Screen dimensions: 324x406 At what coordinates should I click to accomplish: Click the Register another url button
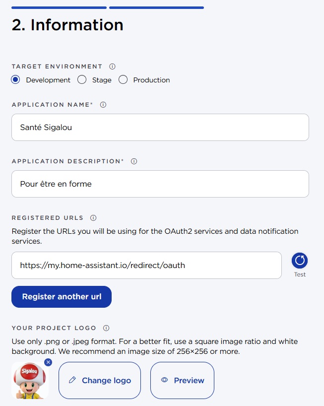click(62, 297)
